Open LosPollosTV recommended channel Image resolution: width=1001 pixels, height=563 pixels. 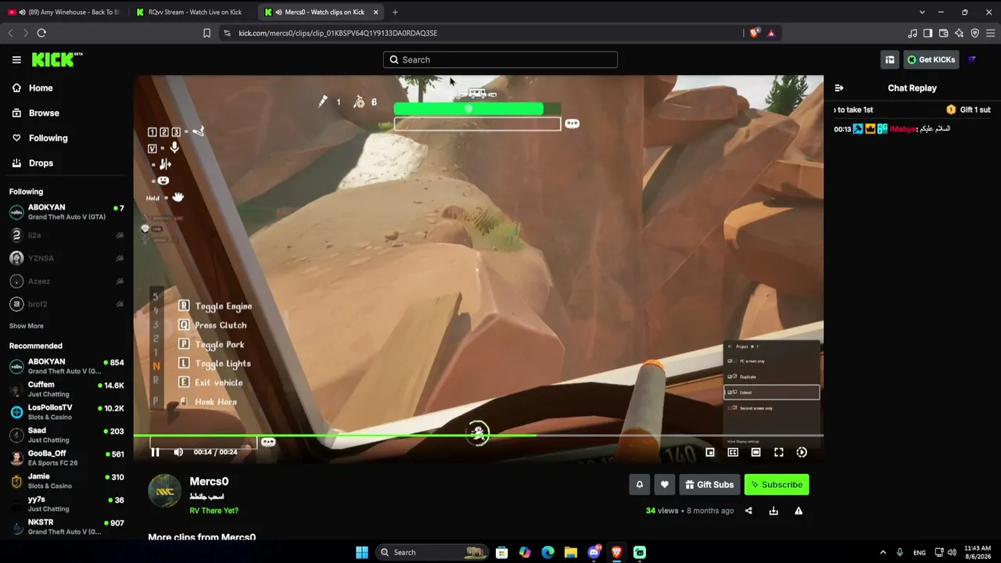pos(66,412)
